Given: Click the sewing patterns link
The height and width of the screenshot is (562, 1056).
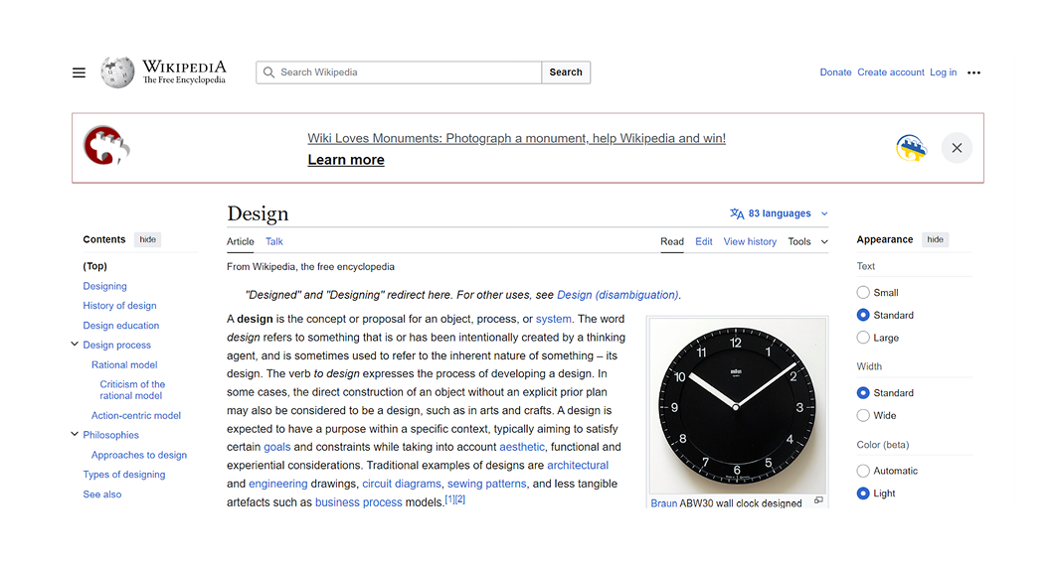Looking at the screenshot, I should (x=487, y=484).
